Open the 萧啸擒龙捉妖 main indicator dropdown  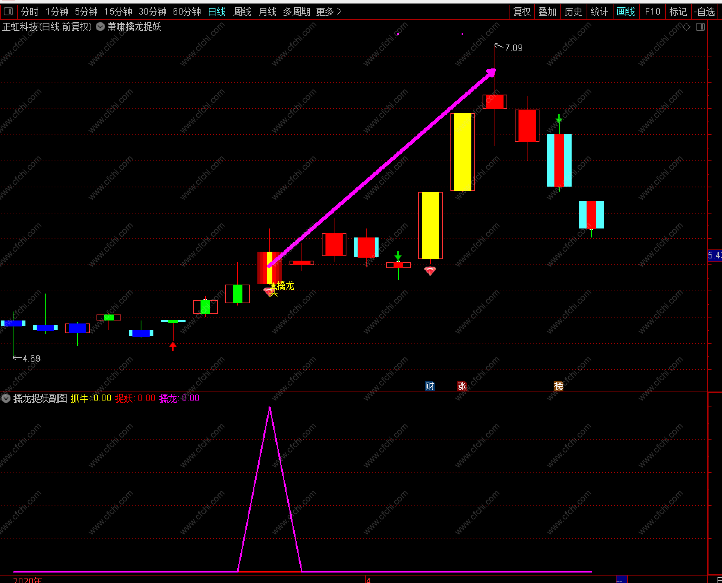point(100,27)
